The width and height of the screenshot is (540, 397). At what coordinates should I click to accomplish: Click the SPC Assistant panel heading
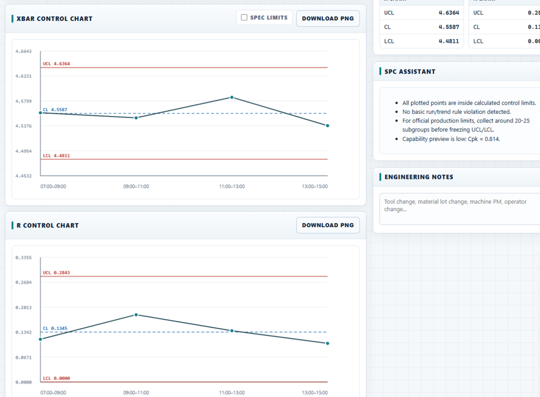click(410, 71)
